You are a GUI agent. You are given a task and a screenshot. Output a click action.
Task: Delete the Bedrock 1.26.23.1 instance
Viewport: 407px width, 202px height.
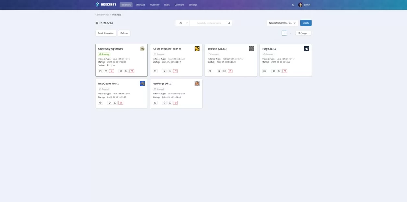coord(230,71)
